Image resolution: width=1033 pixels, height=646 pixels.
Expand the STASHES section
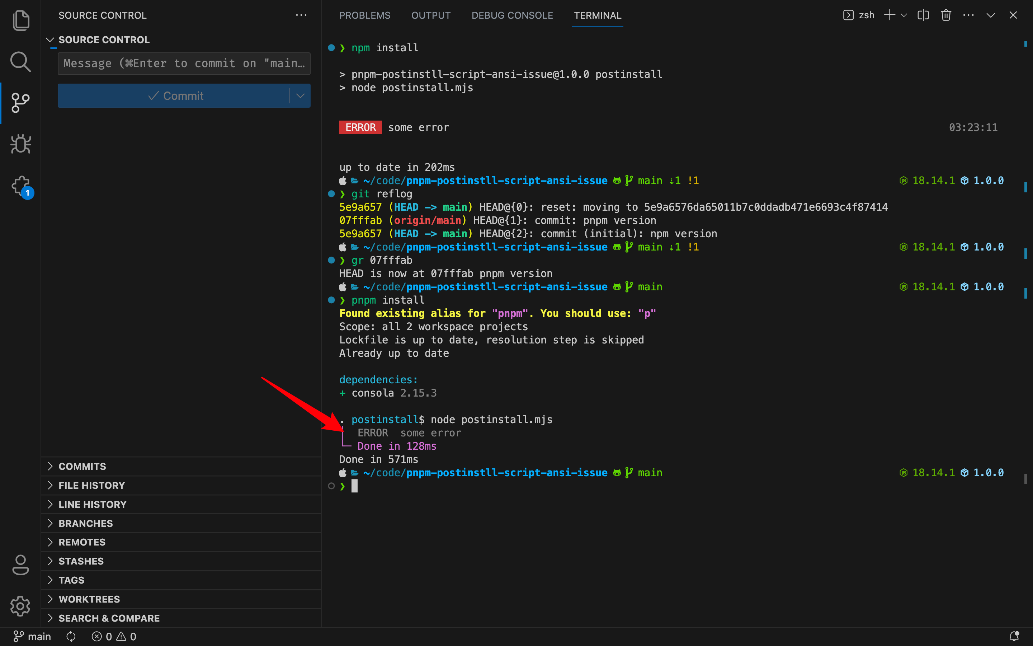[x=81, y=561]
